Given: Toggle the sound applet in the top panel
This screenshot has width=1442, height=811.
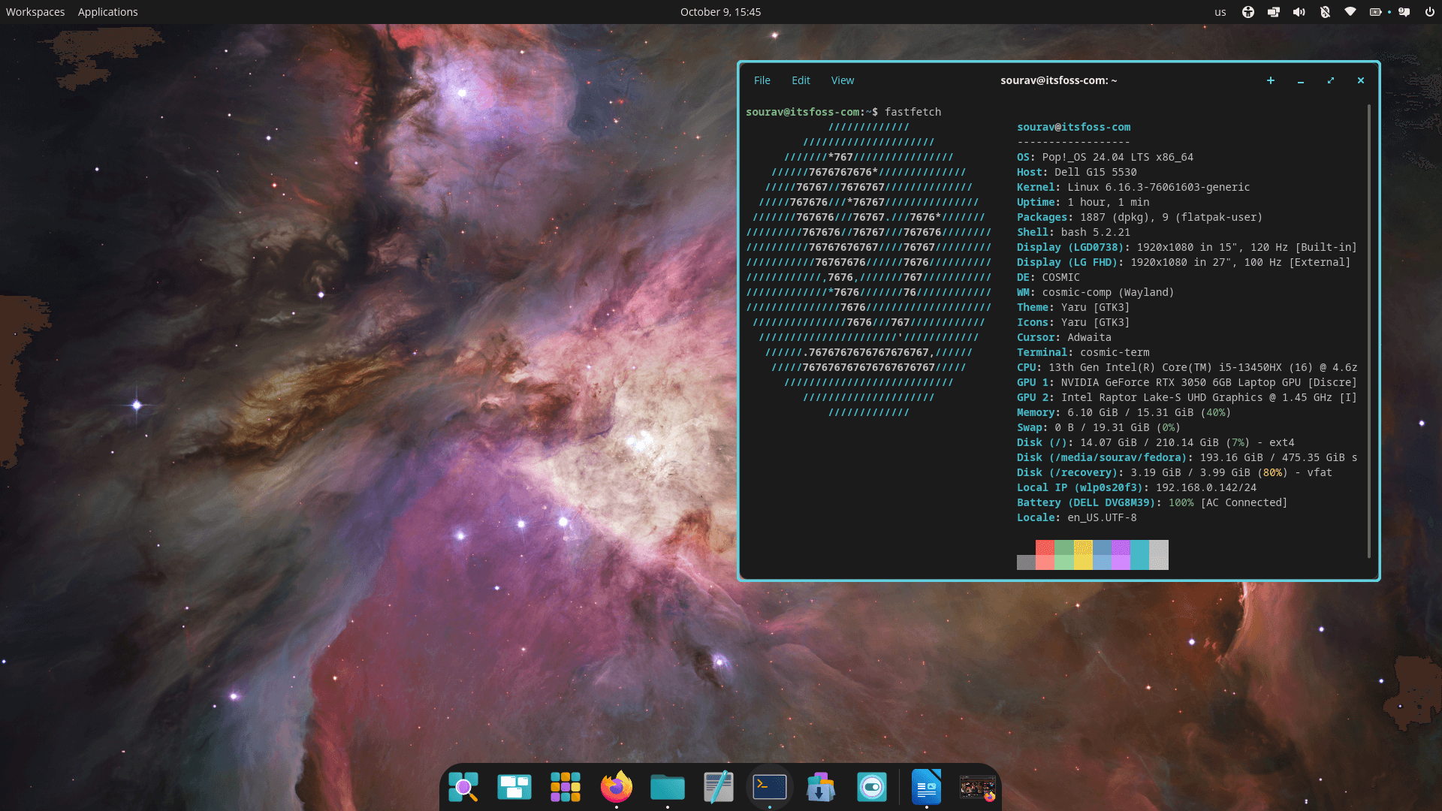Looking at the screenshot, I should point(1299,12).
